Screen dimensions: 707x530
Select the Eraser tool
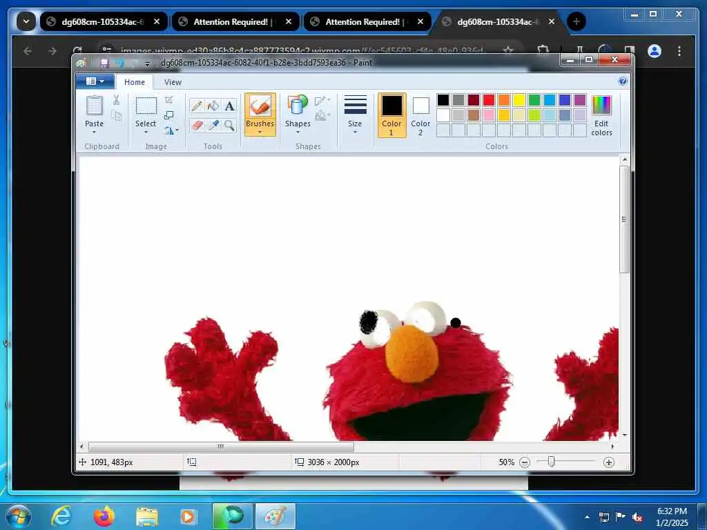(197, 125)
